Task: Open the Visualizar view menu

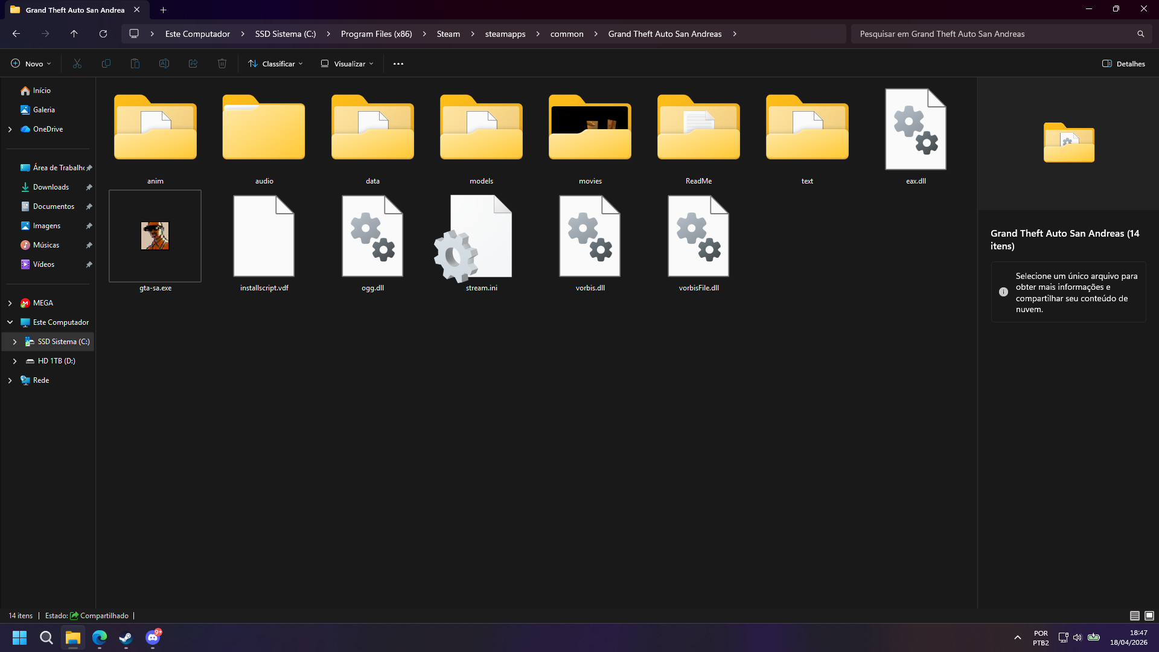Action: click(x=347, y=63)
